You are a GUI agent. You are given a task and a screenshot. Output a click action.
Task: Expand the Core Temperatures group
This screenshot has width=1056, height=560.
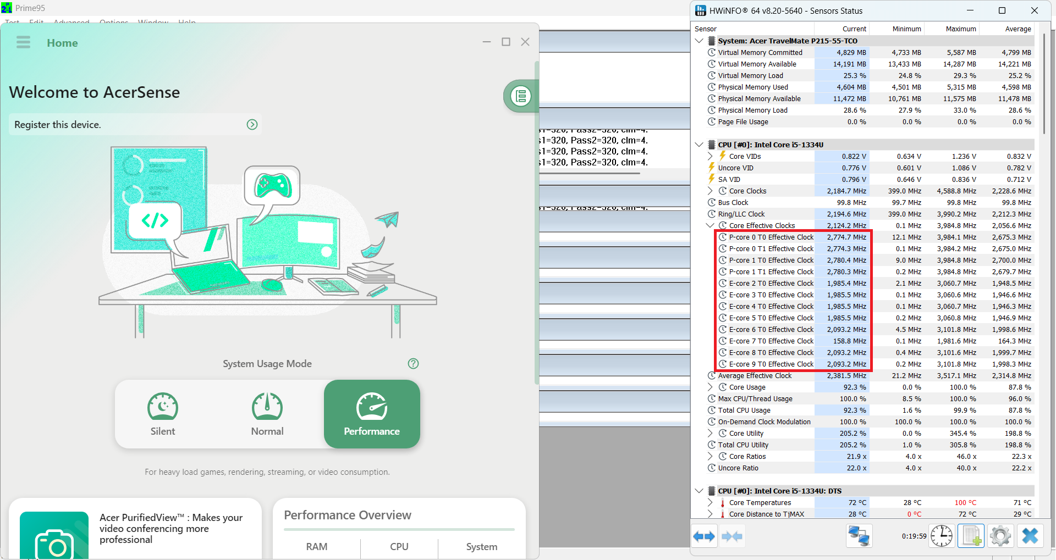(710, 502)
